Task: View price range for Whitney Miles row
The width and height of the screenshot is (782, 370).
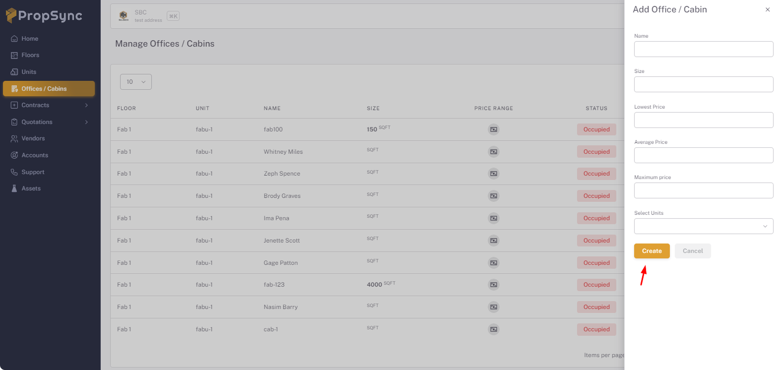Action: pos(494,152)
